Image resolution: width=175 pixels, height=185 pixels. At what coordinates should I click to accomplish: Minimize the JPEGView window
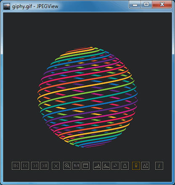135,5
